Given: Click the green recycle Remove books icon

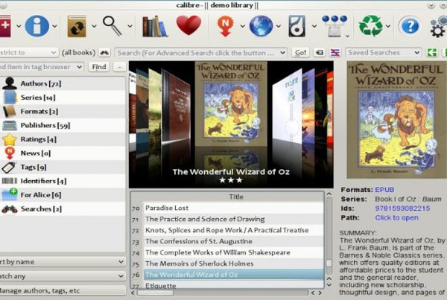Looking at the screenshot, I should click(x=370, y=26).
